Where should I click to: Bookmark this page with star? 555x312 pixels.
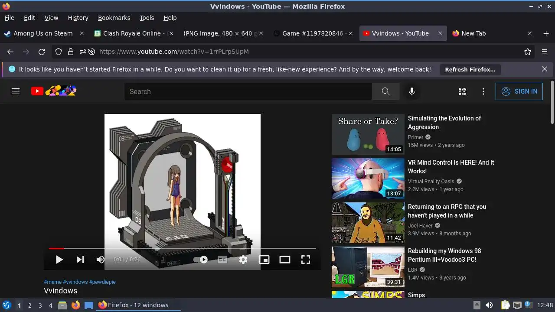pyautogui.click(x=528, y=52)
